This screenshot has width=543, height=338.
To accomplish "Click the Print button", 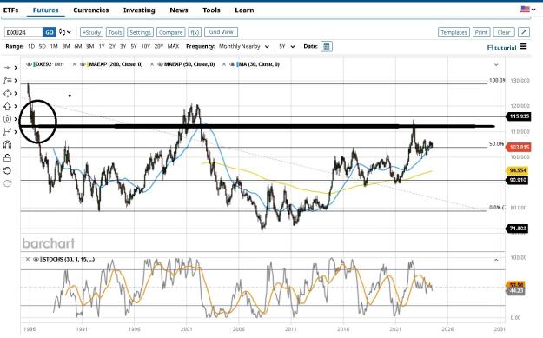I will click(481, 32).
